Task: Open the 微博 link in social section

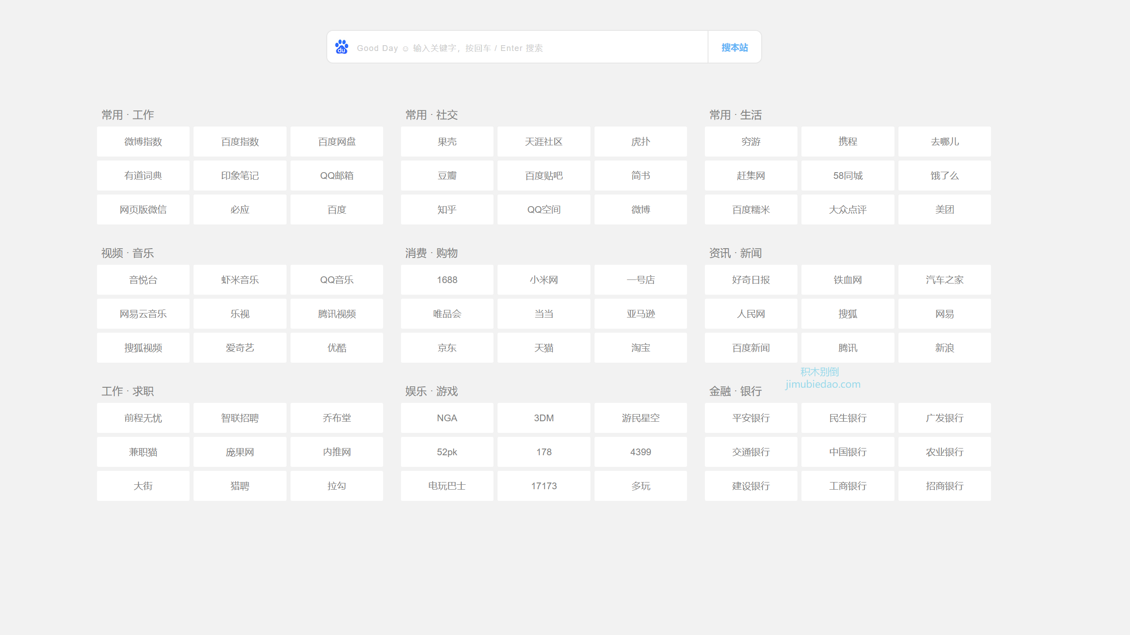Action: coord(641,210)
